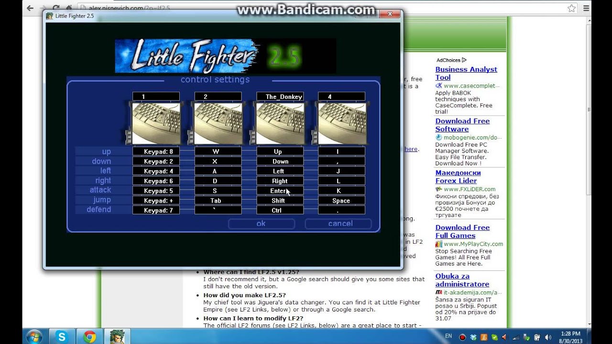Click the EN language indicator
612x344 pixels.
[448, 336]
